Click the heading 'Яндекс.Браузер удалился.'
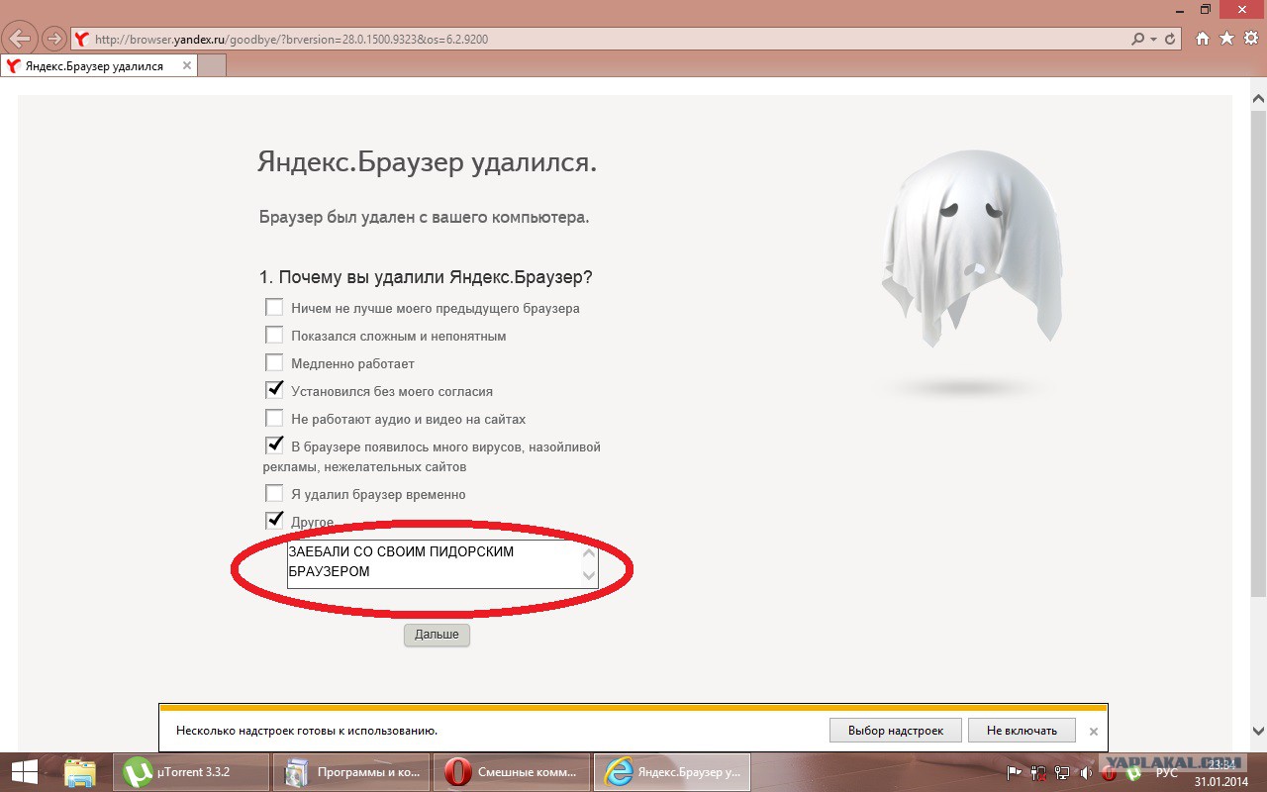Image resolution: width=1267 pixels, height=792 pixels. [427, 161]
